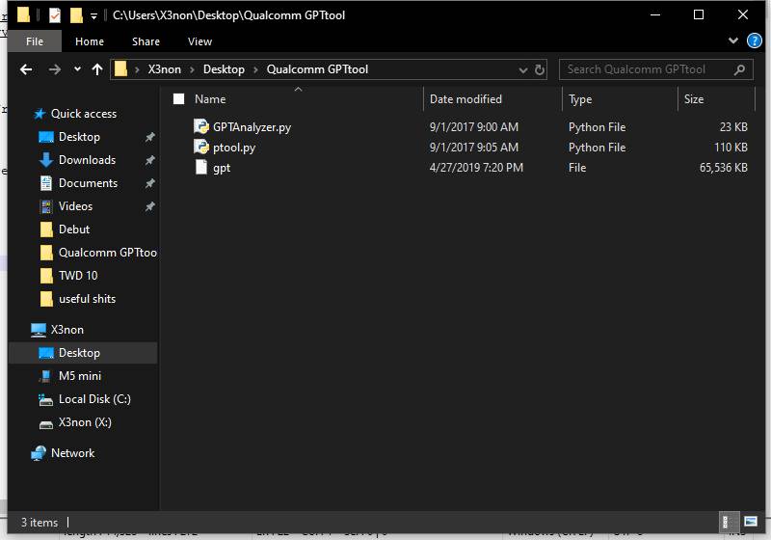Open Qualcomm GPTtool folder in sidebar
Screen dimensions: 771x540
(108, 253)
